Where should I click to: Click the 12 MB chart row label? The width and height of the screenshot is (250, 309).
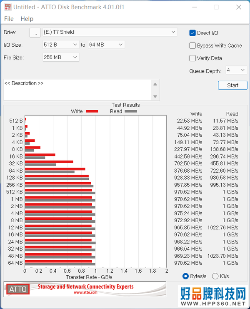[x=15, y=228]
